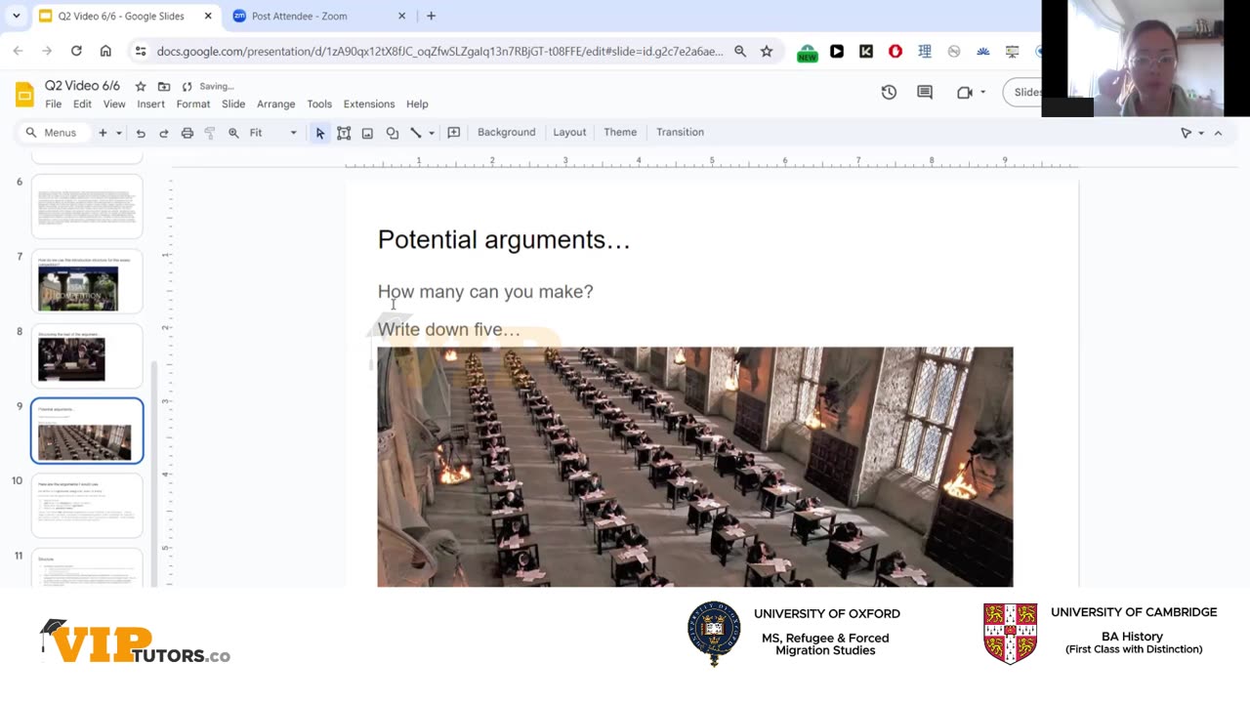1250x703 pixels.
Task: Add a new slide with plus button
Action: tap(103, 133)
